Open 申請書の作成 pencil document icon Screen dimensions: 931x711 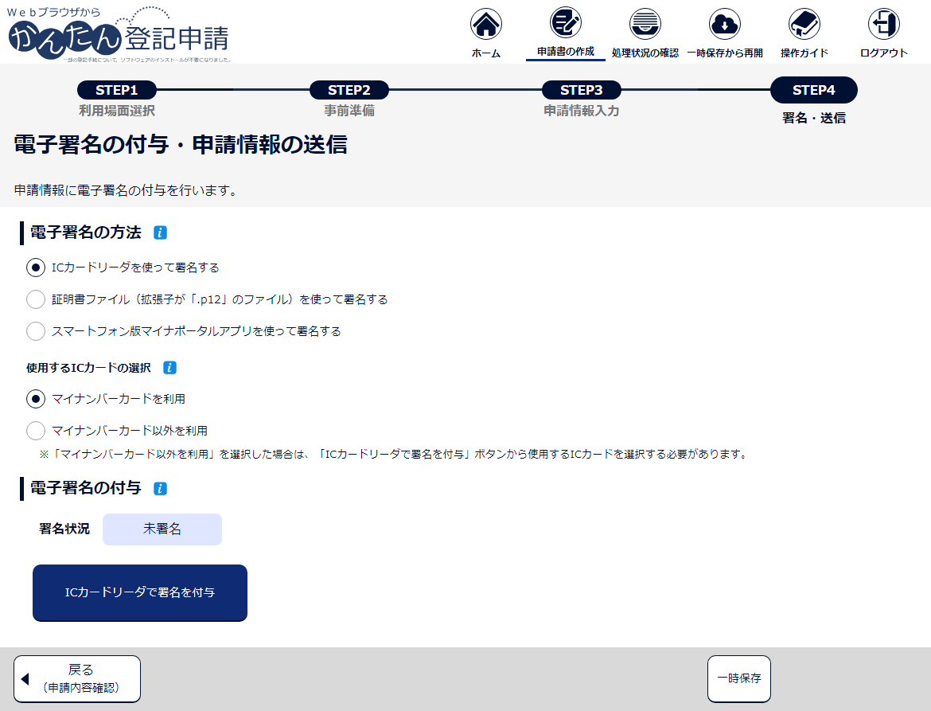pos(565,23)
